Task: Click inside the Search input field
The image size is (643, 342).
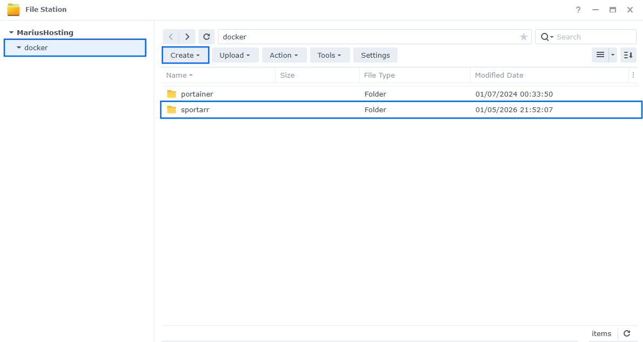Action: point(588,36)
